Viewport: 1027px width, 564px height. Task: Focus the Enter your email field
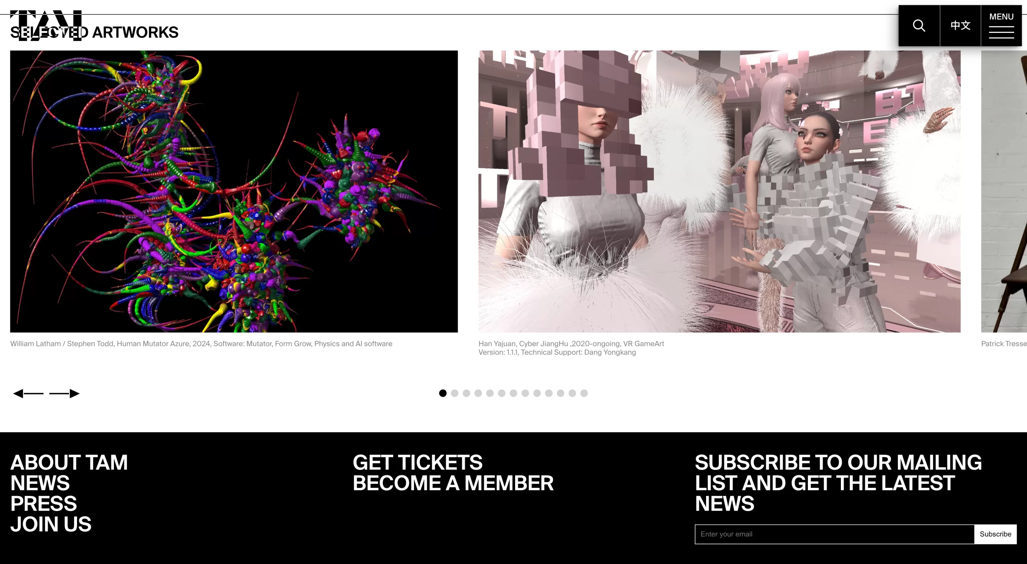834,534
